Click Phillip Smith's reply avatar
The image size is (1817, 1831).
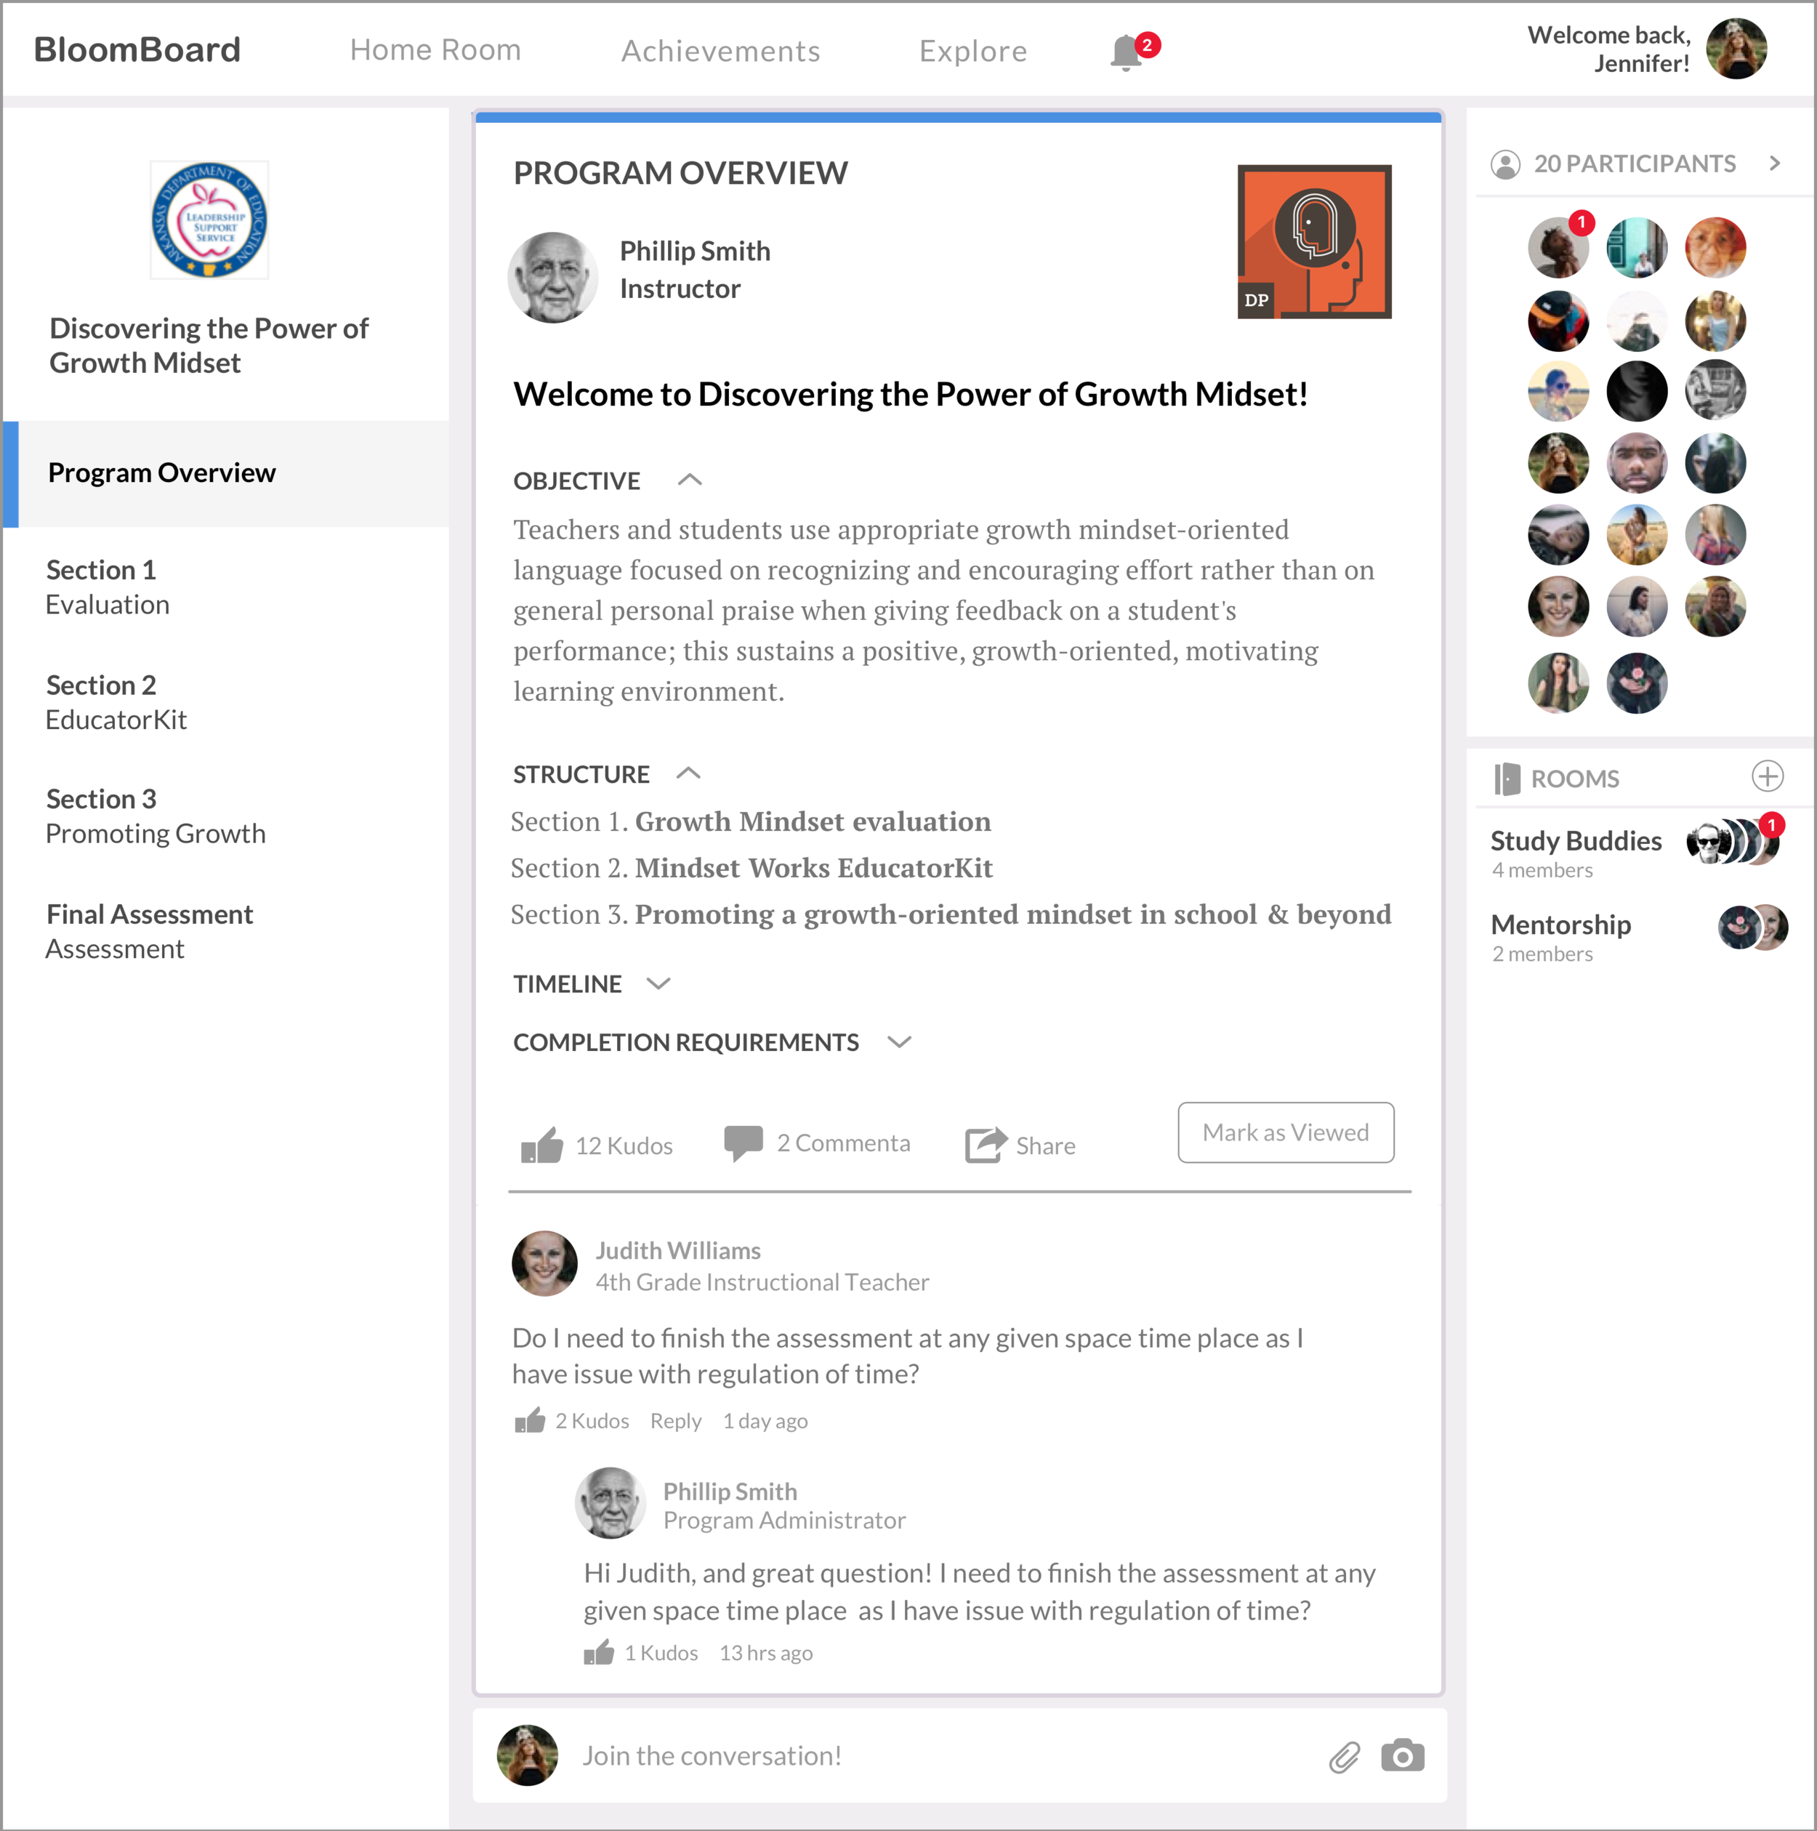click(610, 1502)
